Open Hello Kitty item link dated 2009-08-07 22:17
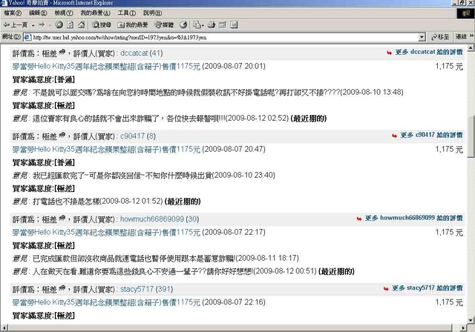 (106, 232)
